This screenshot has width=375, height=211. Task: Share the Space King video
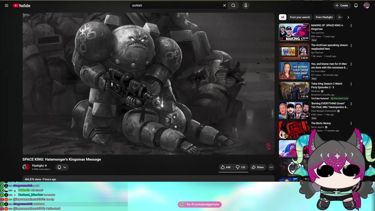pyautogui.click(x=258, y=167)
